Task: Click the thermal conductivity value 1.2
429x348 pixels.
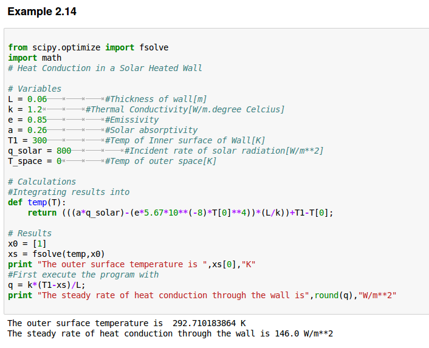Action: 35,109
